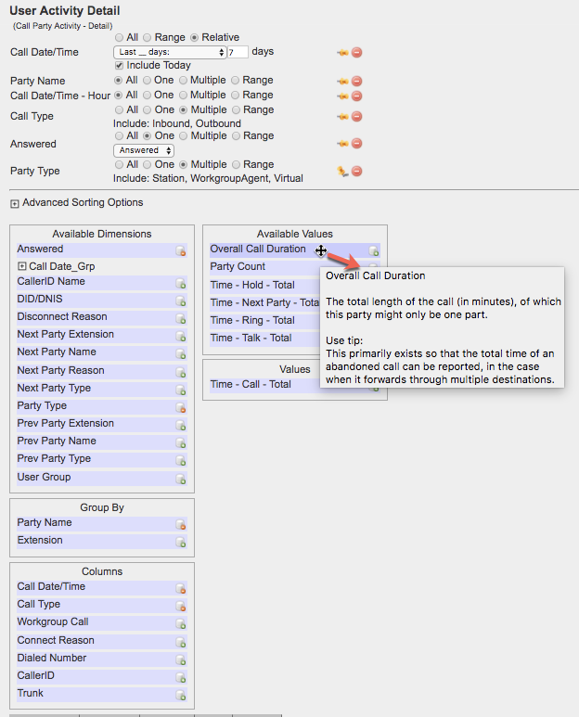Select Range radio for Call Date/Time

click(x=157, y=37)
